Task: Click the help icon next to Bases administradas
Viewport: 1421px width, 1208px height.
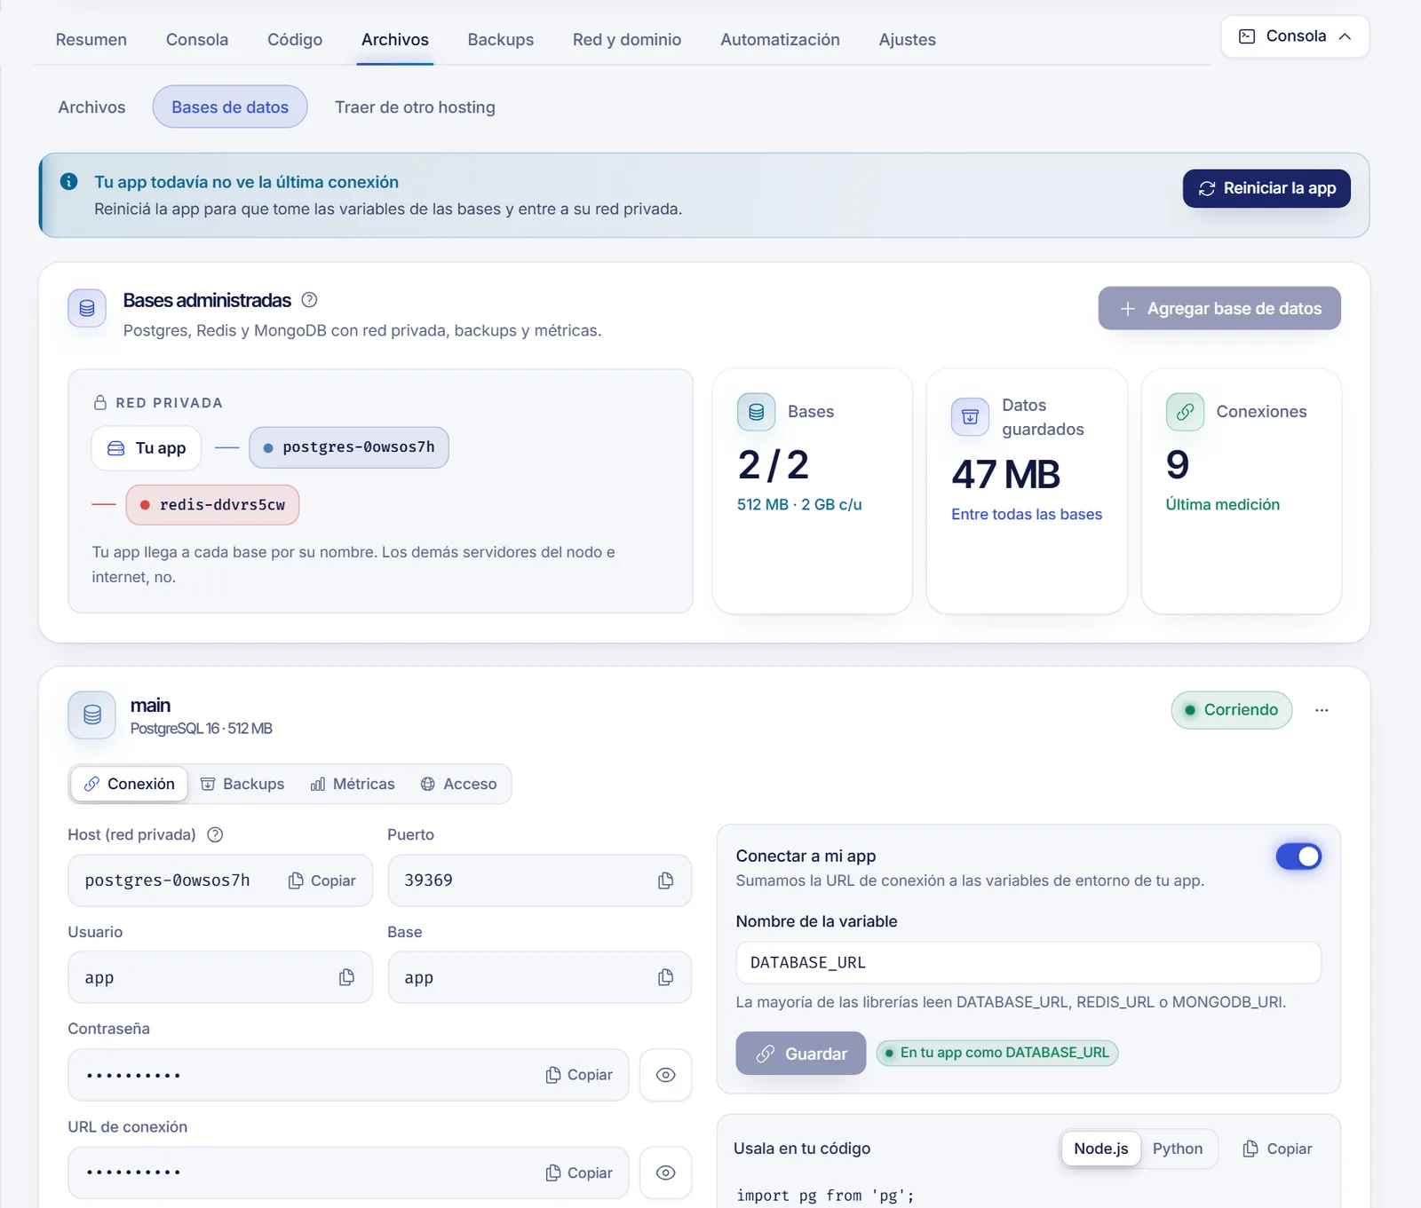Action: click(x=309, y=300)
